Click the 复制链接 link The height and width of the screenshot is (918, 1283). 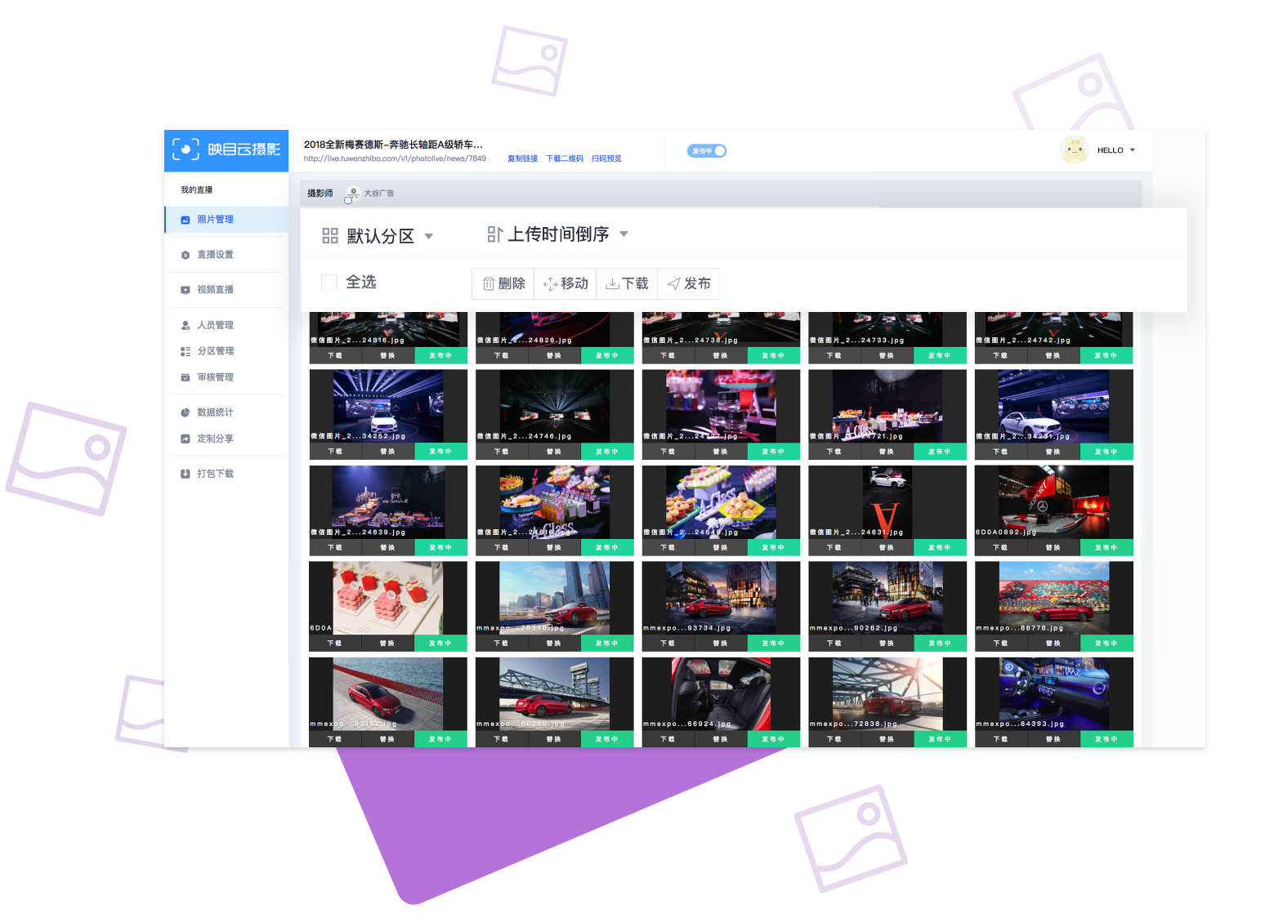click(x=523, y=158)
